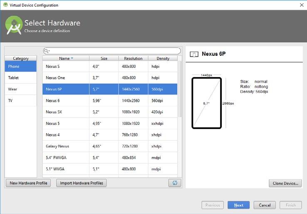Click the device icon beside Nexus 6P title
The image size is (307, 214).
point(194,54)
